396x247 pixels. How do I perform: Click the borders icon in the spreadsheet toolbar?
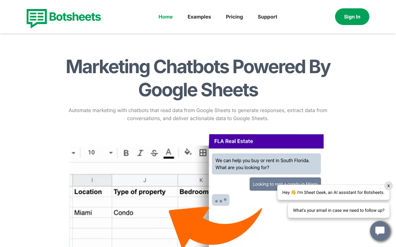point(203,152)
